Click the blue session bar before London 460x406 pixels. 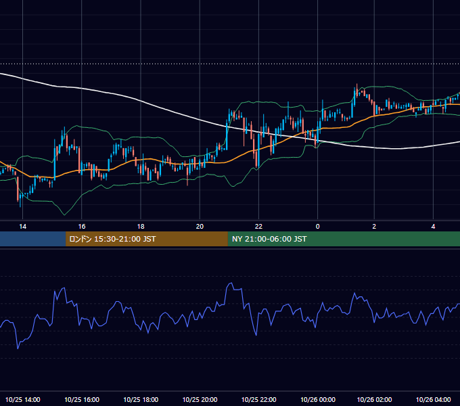[33, 239]
